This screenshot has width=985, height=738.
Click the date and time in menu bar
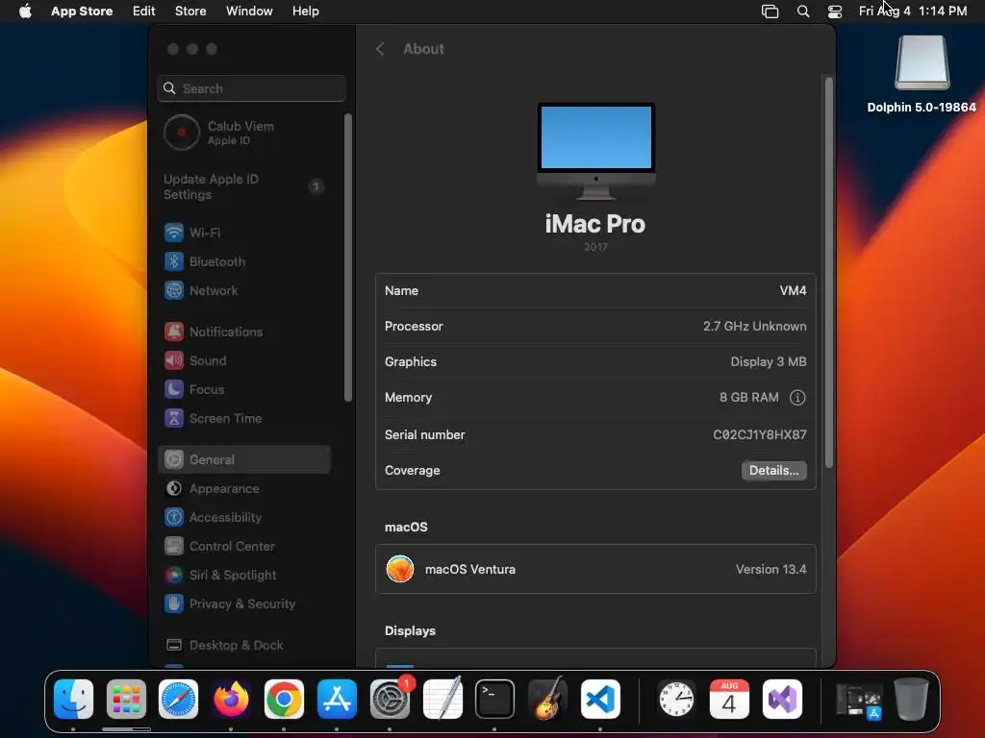pyautogui.click(x=913, y=12)
